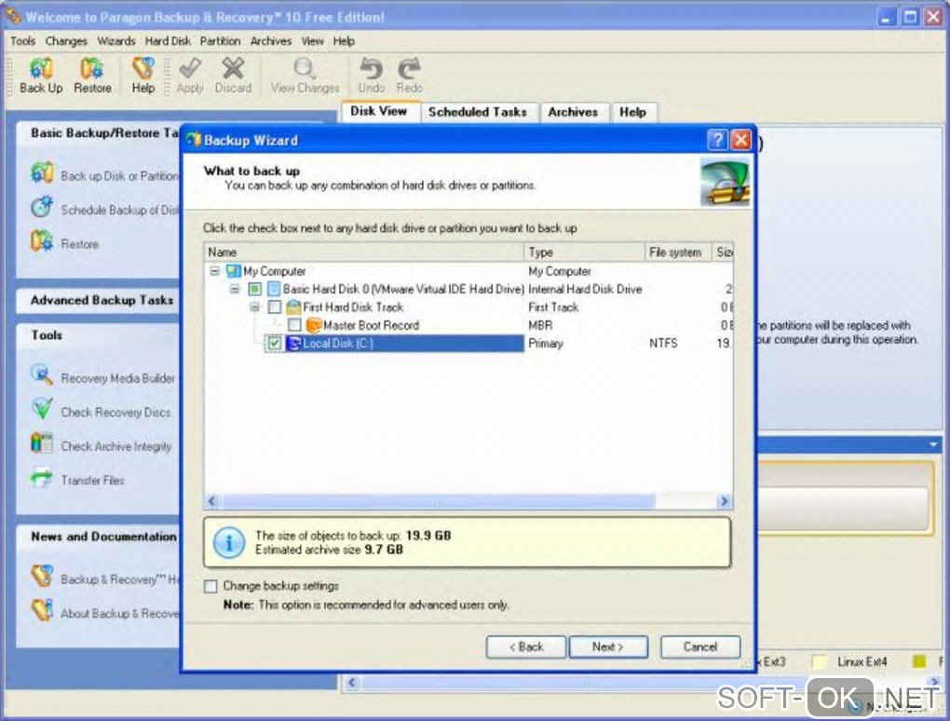Cancel the Backup Wizard
This screenshot has width=950, height=721.
[x=700, y=647]
